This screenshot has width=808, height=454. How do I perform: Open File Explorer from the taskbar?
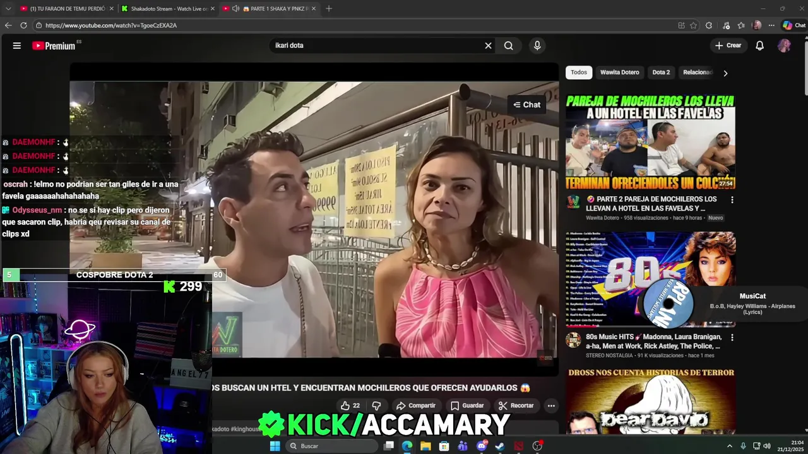click(425, 446)
